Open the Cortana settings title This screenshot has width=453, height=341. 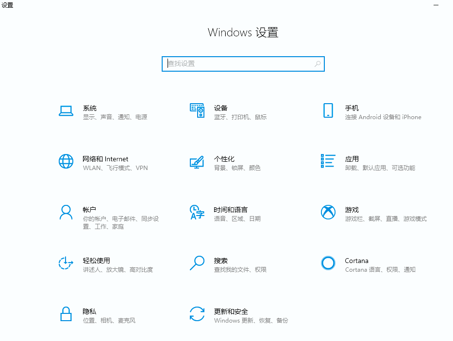[356, 261]
